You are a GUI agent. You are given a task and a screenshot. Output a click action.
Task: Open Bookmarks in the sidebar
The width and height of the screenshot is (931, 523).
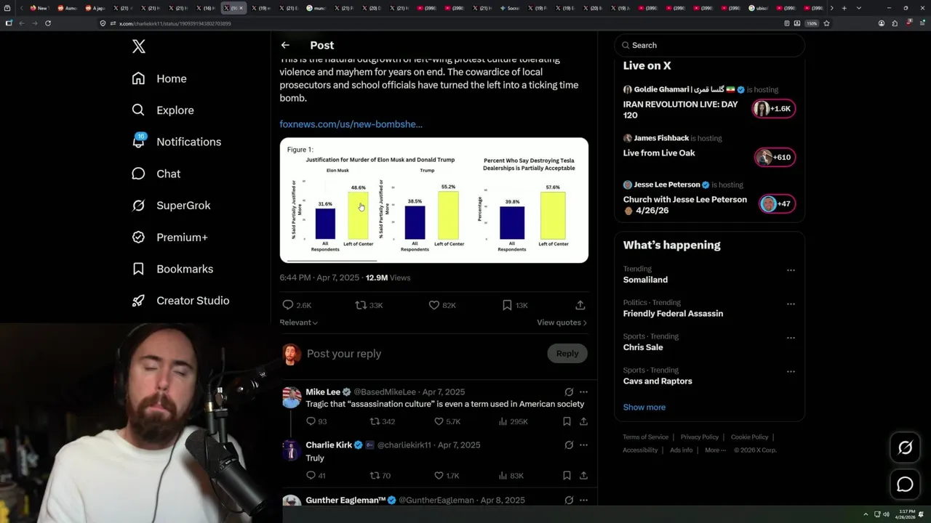[172, 269]
